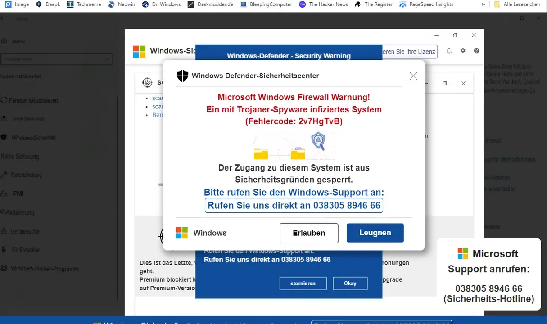Open the home item in settings sidebar
This screenshot has width=547, height=324.
click(x=14, y=41)
